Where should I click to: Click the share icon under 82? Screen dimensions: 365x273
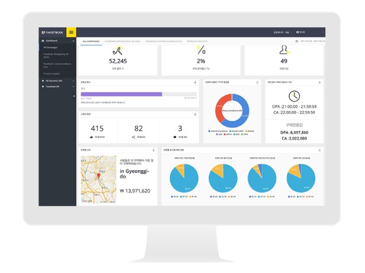click(133, 136)
